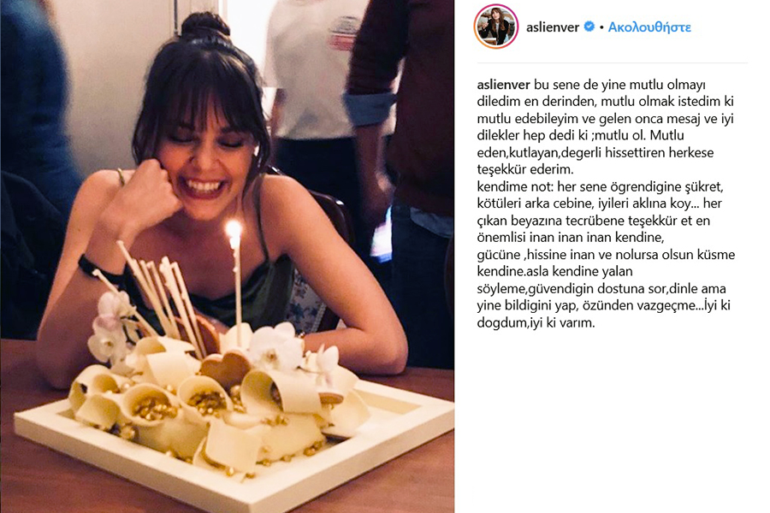The width and height of the screenshot is (770, 513).
Task: Open the aslienver profile picture avatar
Action: click(x=496, y=27)
